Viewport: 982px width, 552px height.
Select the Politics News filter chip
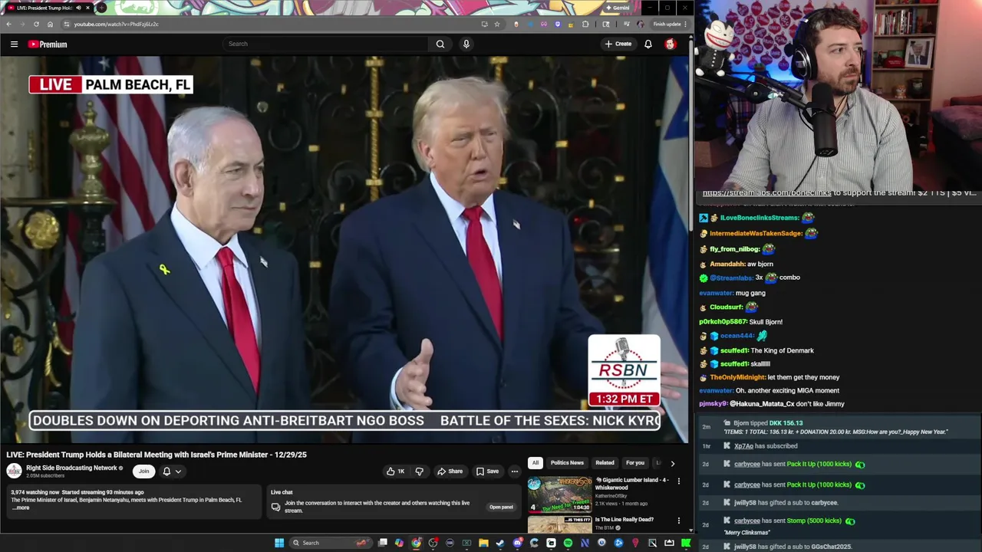(567, 463)
